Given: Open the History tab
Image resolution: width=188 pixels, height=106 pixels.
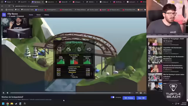Looking at the screenshot, I should pos(46,15).
